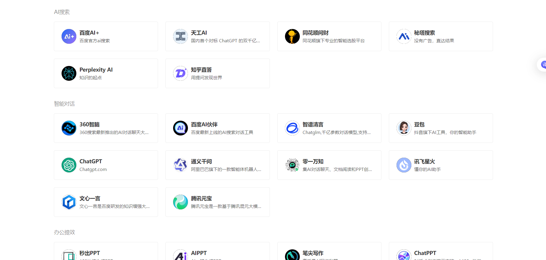Click the 笔尖写作 logo icon
546x260 pixels.
(x=292, y=255)
